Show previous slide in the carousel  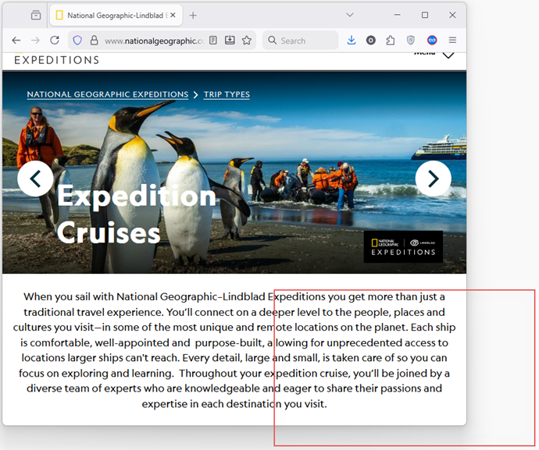point(35,179)
